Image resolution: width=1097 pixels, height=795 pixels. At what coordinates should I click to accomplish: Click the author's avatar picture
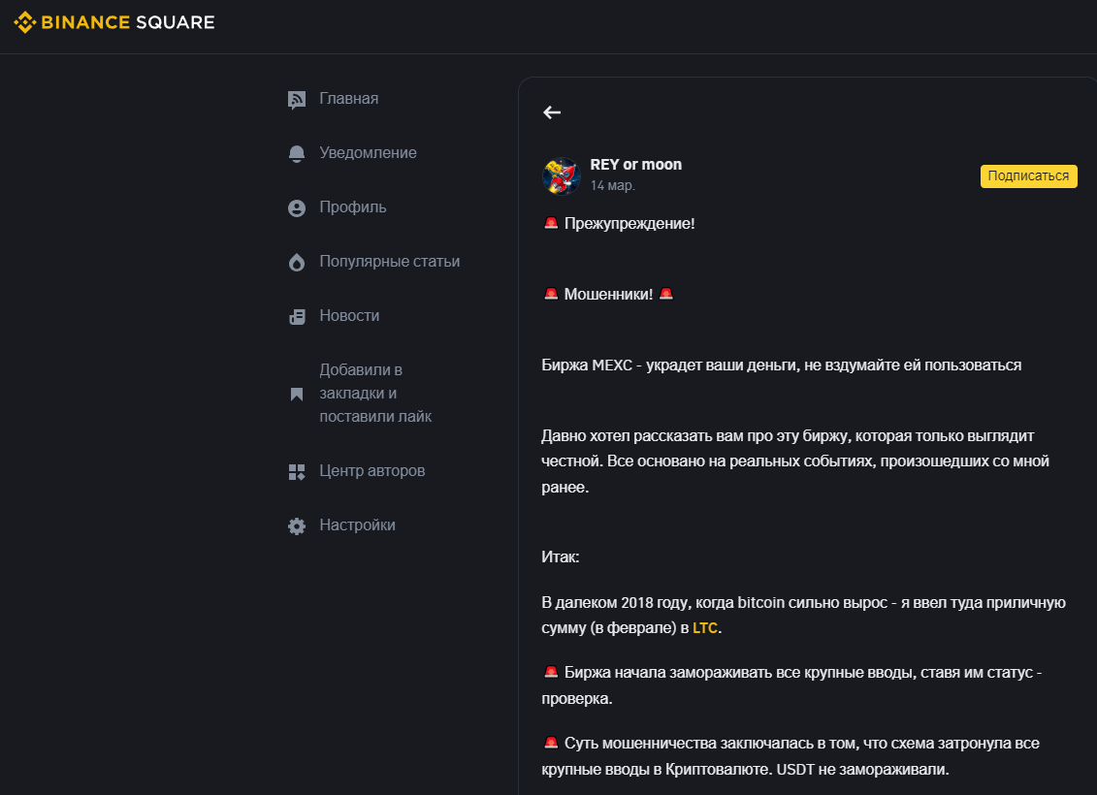(562, 175)
